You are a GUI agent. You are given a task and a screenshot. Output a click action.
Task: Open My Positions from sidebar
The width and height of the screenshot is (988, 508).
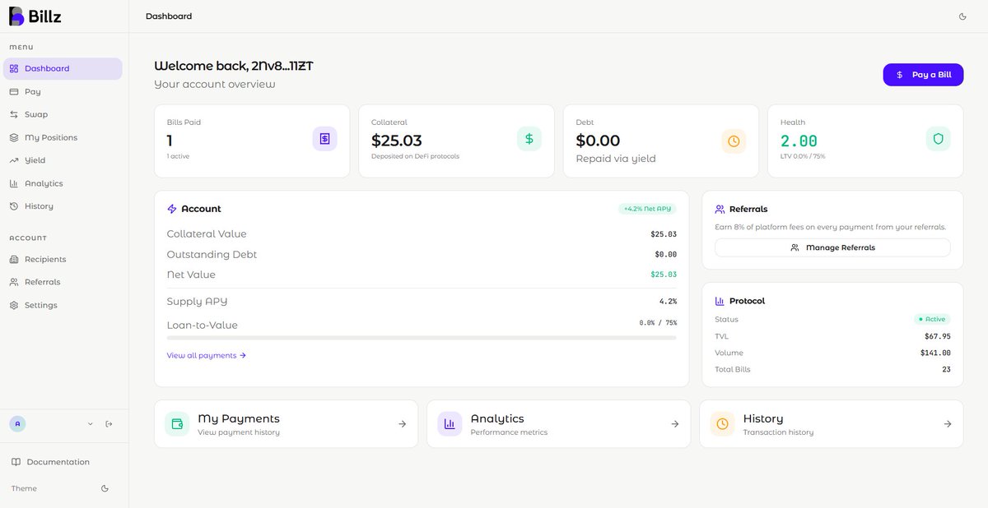point(63,137)
